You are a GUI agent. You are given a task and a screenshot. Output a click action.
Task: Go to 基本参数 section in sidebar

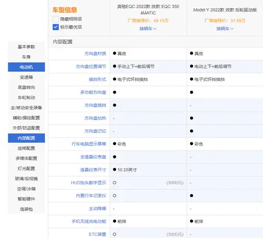click(26, 47)
